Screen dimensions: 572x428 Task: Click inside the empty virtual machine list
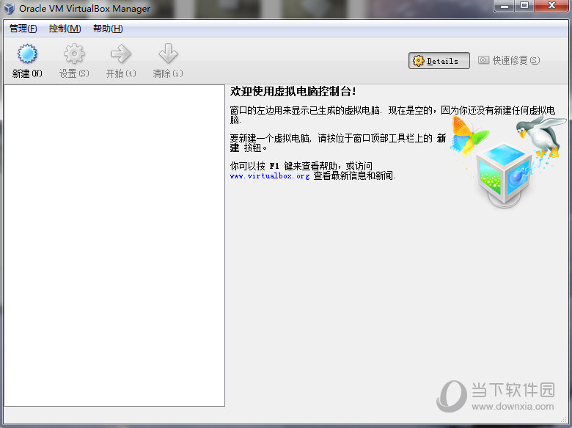pos(114,245)
